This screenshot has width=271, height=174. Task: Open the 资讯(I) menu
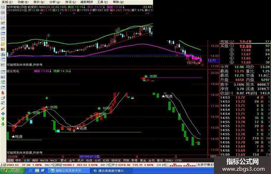coord(70,2)
